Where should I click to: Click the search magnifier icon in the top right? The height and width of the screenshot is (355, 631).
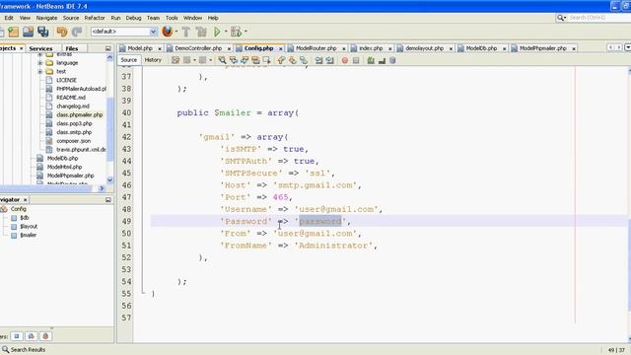561,18
